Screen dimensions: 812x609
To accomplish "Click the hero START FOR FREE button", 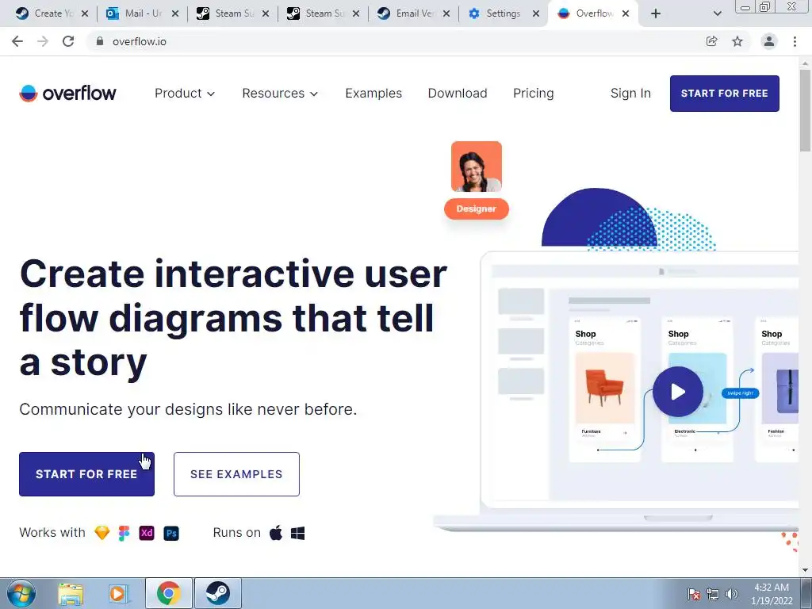I will pos(86,474).
